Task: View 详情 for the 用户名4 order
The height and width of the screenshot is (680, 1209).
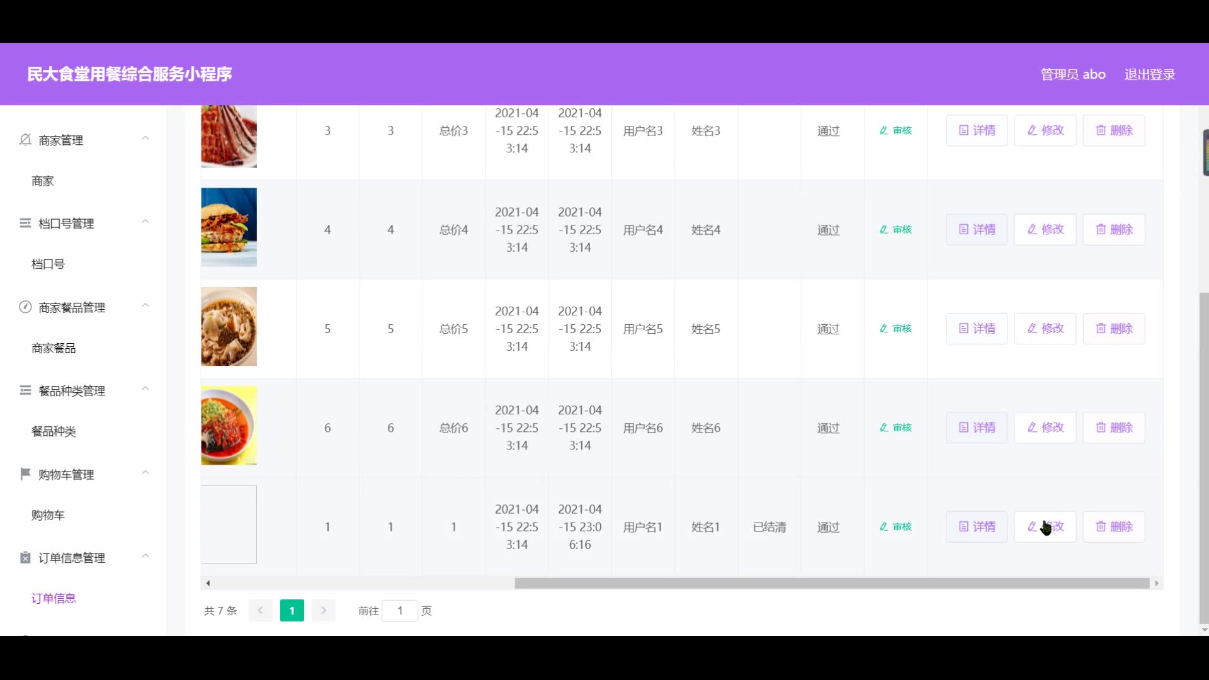Action: pyautogui.click(x=977, y=229)
